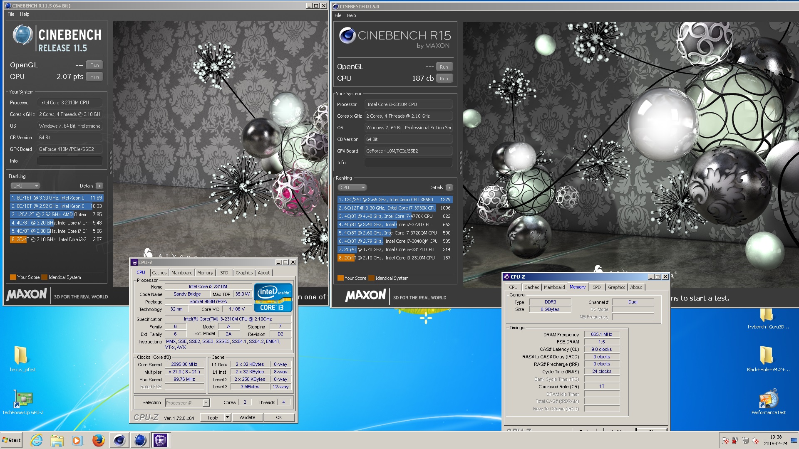This screenshot has height=449, width=799.
Task: Expand ranking CPU dropdown in Cinebench R15
Action: pos(352,187)
